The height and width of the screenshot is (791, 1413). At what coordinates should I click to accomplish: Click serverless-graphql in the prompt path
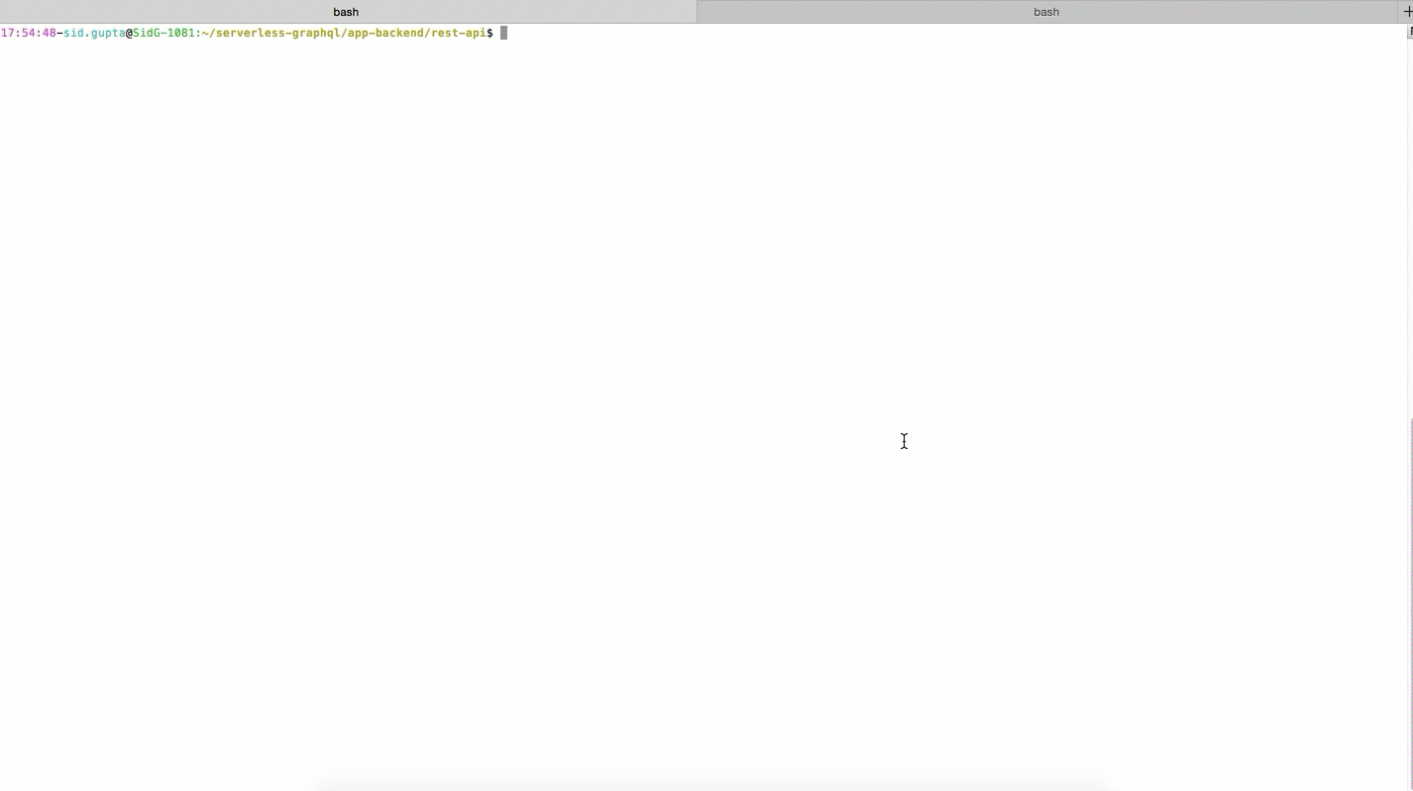277,33
